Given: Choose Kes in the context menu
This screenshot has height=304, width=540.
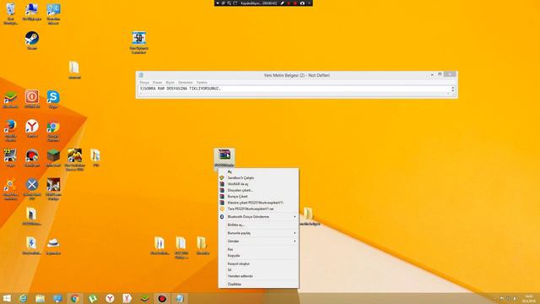Looking at the screenshot, I should click(x=259, y=249).
